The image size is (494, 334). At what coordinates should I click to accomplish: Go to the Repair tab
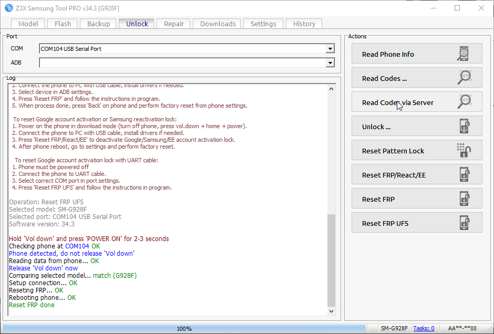click(173, 24)
